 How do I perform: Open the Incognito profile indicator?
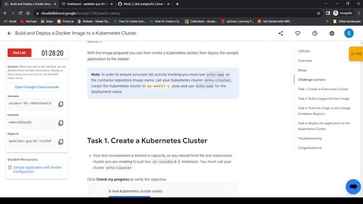[343, 13]
